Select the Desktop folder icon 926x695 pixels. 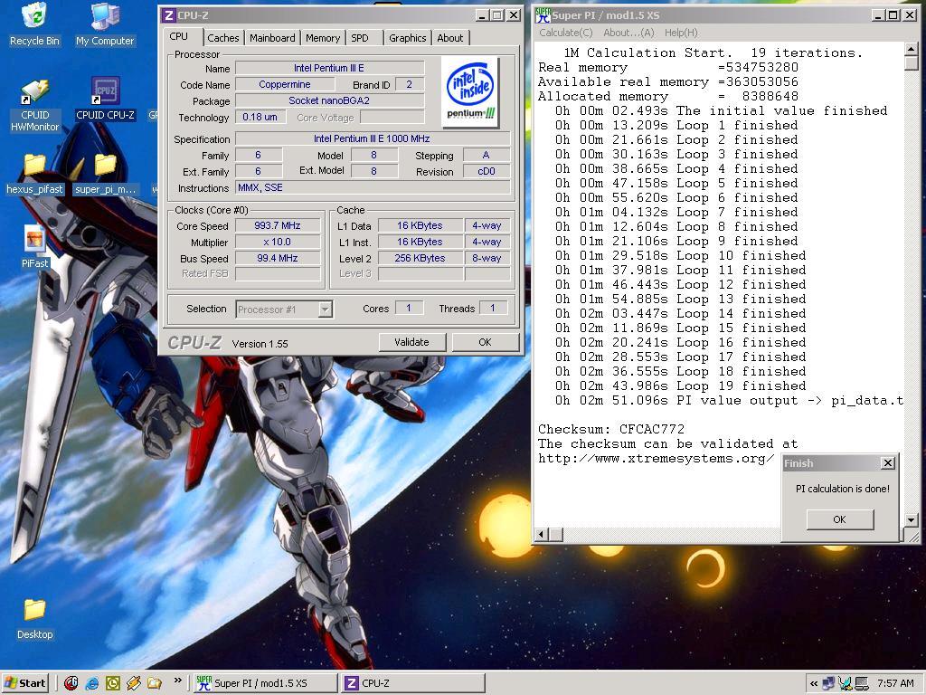(35, 619)
